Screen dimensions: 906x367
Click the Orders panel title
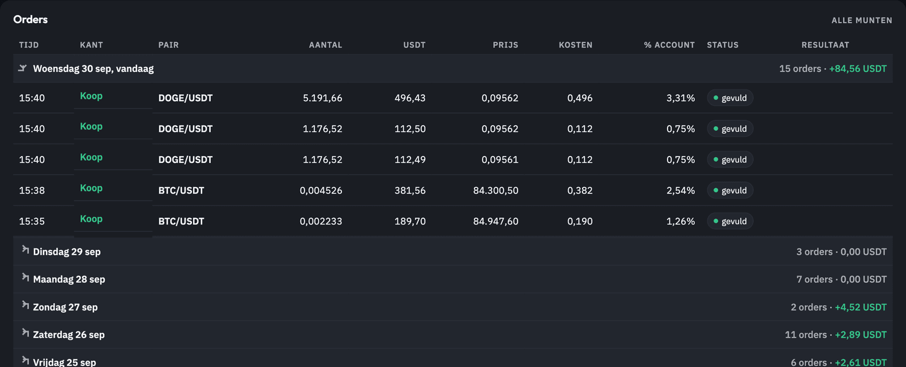[31, 19]
